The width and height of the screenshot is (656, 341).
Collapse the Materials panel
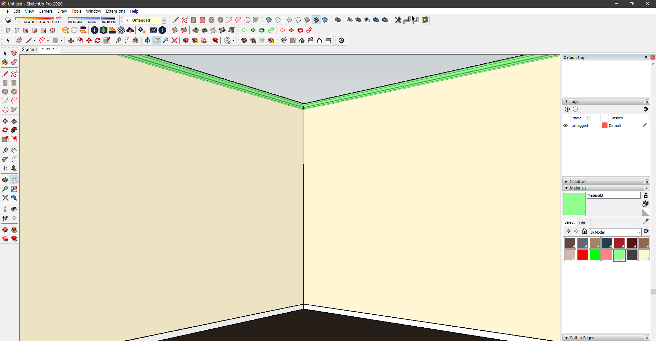coord(566,188)
